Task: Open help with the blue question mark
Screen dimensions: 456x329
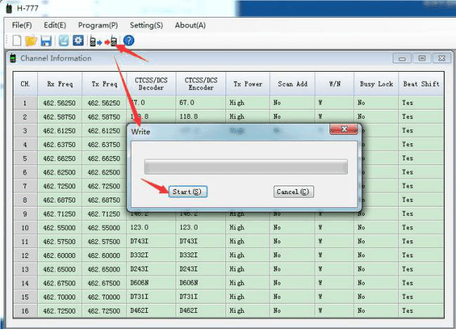Action: (x=129, y=41)
